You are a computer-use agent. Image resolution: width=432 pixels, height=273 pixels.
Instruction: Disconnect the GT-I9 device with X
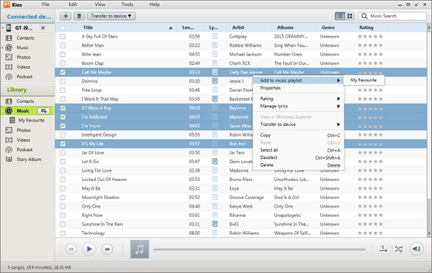click(x=43, y=28)
